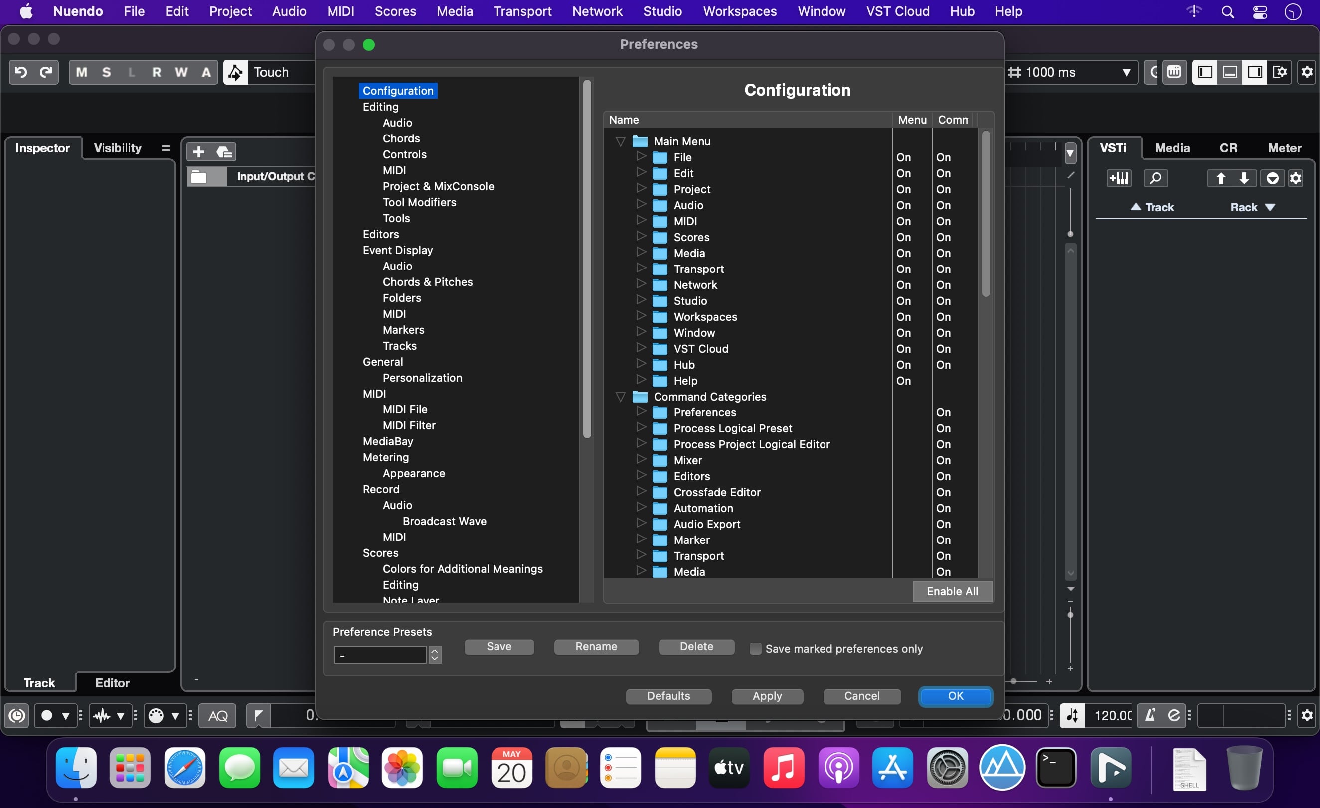Open Finder from the dock

[x=76, y=768]
